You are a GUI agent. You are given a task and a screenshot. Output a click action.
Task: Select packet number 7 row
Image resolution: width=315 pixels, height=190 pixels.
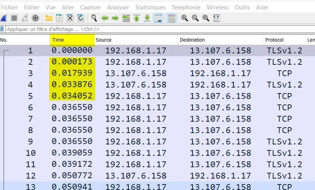click(157, 119)
